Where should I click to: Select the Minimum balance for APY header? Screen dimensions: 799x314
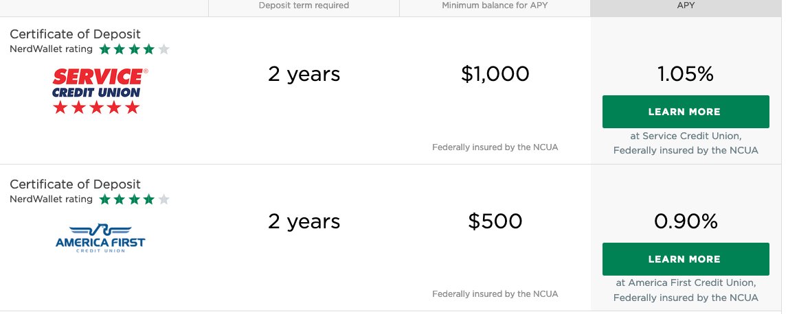[x=495, y=5]
